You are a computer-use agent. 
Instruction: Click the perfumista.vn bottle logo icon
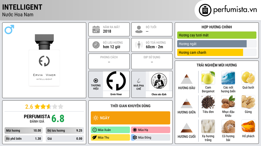coord(205,10)
